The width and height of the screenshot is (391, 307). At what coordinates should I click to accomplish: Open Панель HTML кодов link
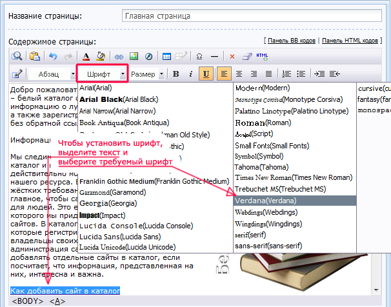(x=350, y=41)
